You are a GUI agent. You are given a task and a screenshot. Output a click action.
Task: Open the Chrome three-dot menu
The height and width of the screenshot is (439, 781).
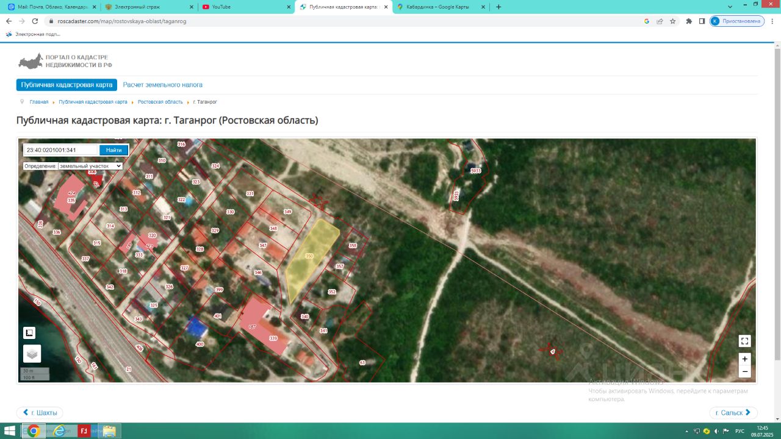(772, 21)
